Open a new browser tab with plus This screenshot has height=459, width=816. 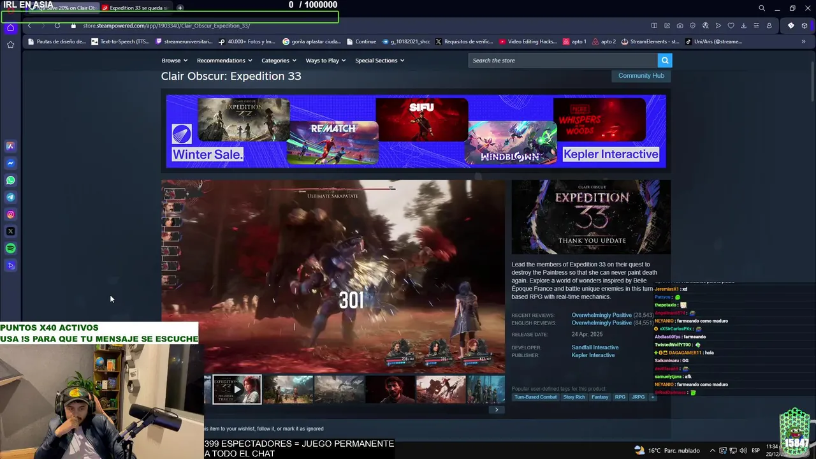180,8
